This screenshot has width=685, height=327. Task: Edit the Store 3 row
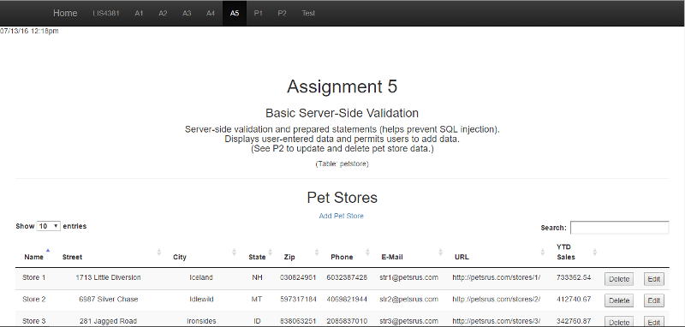click(653, 322)
